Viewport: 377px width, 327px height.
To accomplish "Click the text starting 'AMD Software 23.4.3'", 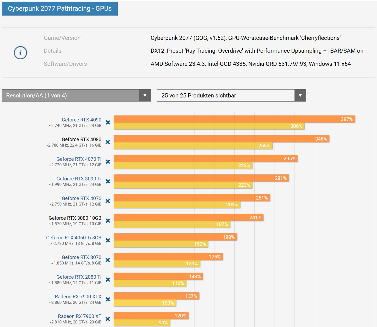I will [x=251, y=64].
